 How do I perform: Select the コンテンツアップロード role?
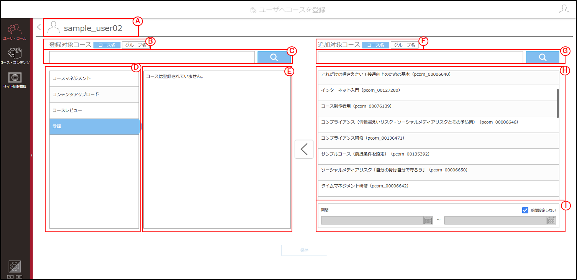pyautogui.click(x=94, y=94)
